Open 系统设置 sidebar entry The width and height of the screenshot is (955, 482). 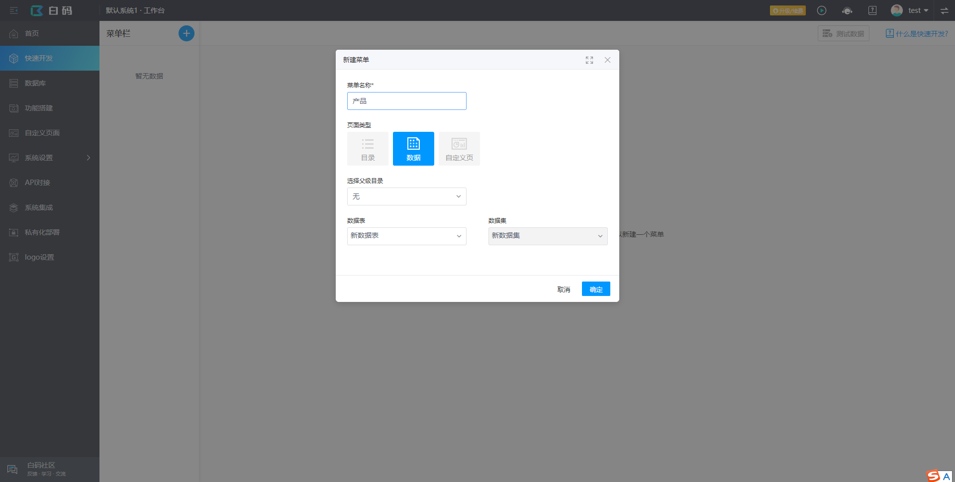coord(50,158)
